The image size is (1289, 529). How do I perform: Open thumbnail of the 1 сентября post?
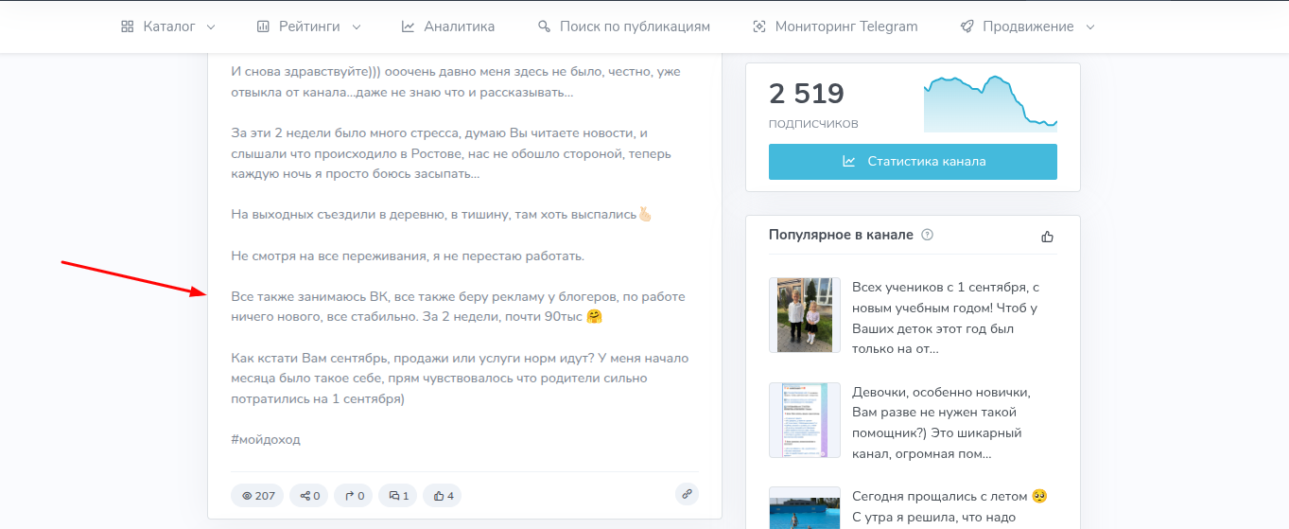pyautogui.click(x=805, y=315)
